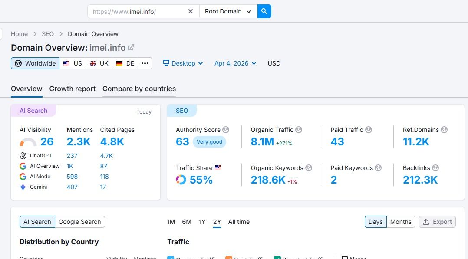The height and width of the screenshot is (259, 468).
Task: Click the globe icon beside Paid Keywords
Action: click(378, 168)
